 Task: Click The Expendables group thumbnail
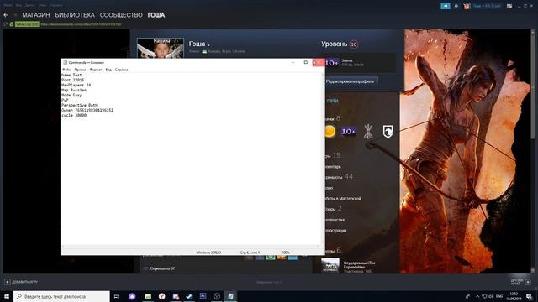[x=330, y=266]
